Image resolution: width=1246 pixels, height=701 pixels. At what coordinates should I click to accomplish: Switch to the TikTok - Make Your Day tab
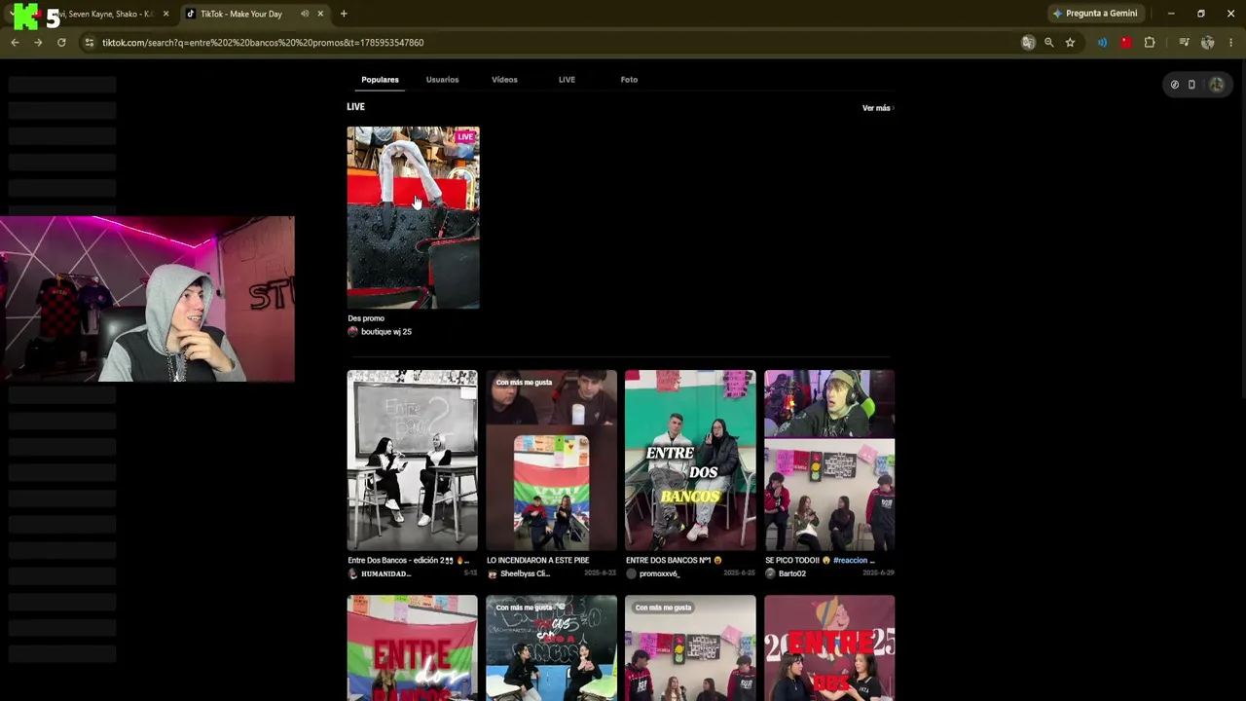point(253,14)
